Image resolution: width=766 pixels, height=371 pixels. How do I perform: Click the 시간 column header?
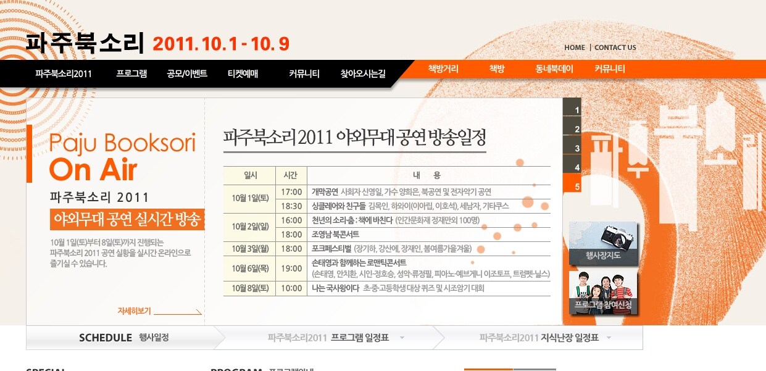click(x=291, y=175)
